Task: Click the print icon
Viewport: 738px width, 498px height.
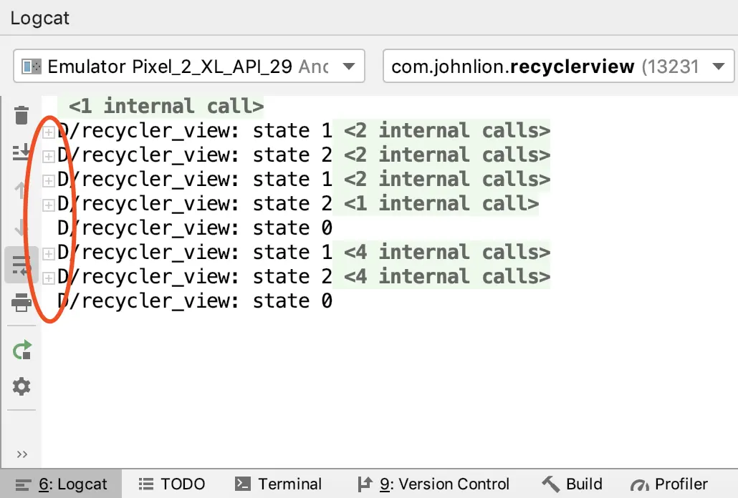Action: 21,303
